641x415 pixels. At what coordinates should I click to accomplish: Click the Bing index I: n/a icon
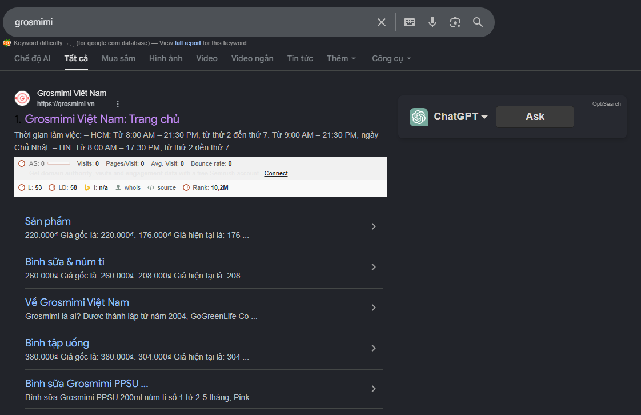(87, 187)
